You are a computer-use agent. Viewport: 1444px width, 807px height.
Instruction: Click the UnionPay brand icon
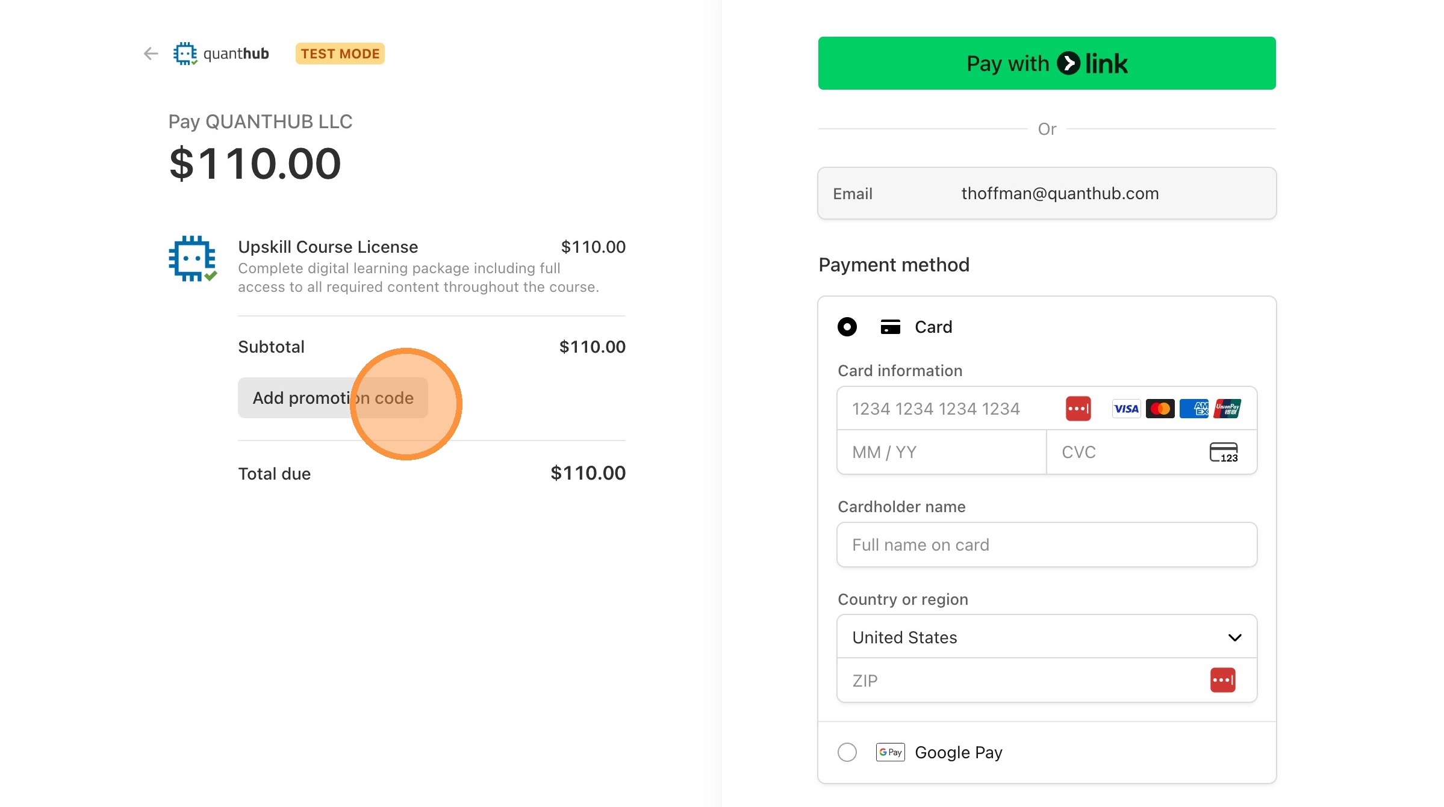[x=1227, y=409]
